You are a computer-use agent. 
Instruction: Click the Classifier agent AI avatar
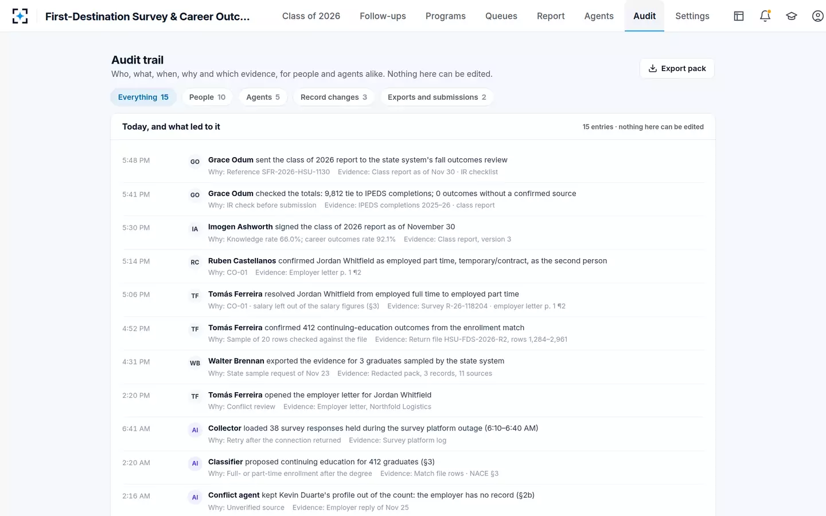(195, 463)
